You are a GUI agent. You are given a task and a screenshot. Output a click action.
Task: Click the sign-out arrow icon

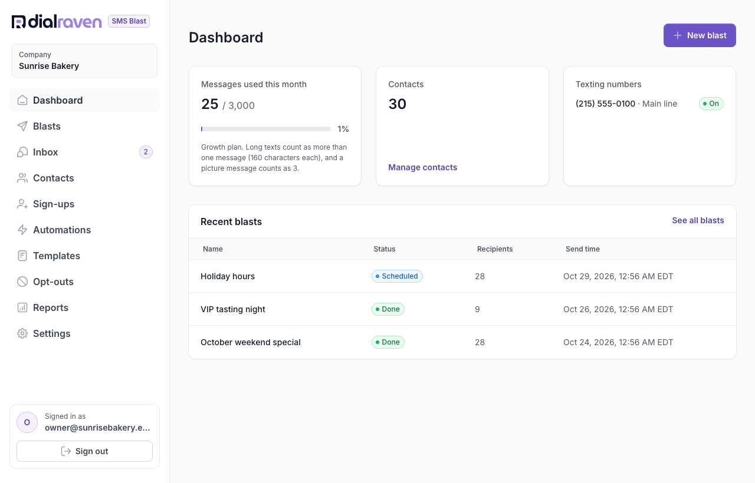tap(66, 451)
